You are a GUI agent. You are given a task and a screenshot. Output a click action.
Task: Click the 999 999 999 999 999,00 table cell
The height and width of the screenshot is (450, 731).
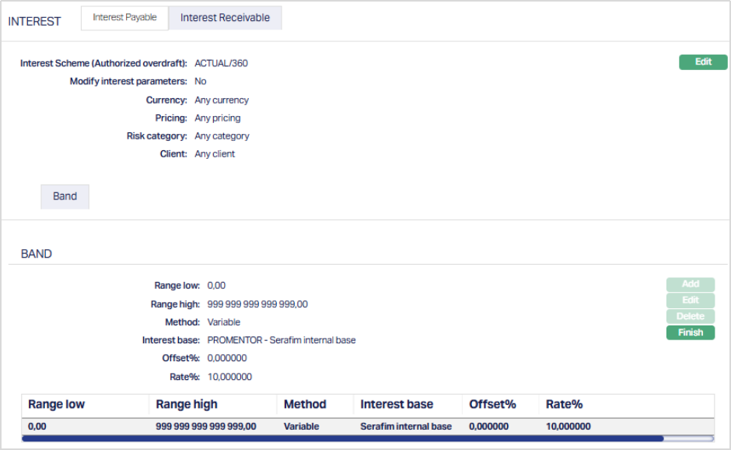click(206, 427)
